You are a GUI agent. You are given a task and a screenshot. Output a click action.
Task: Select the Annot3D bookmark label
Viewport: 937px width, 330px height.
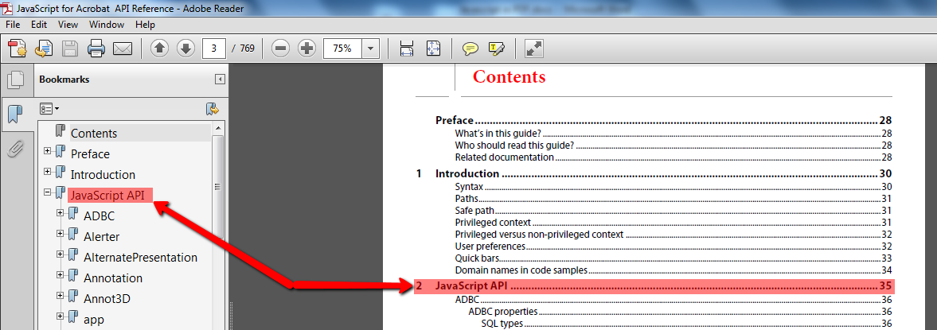click(x=107, y=299)
